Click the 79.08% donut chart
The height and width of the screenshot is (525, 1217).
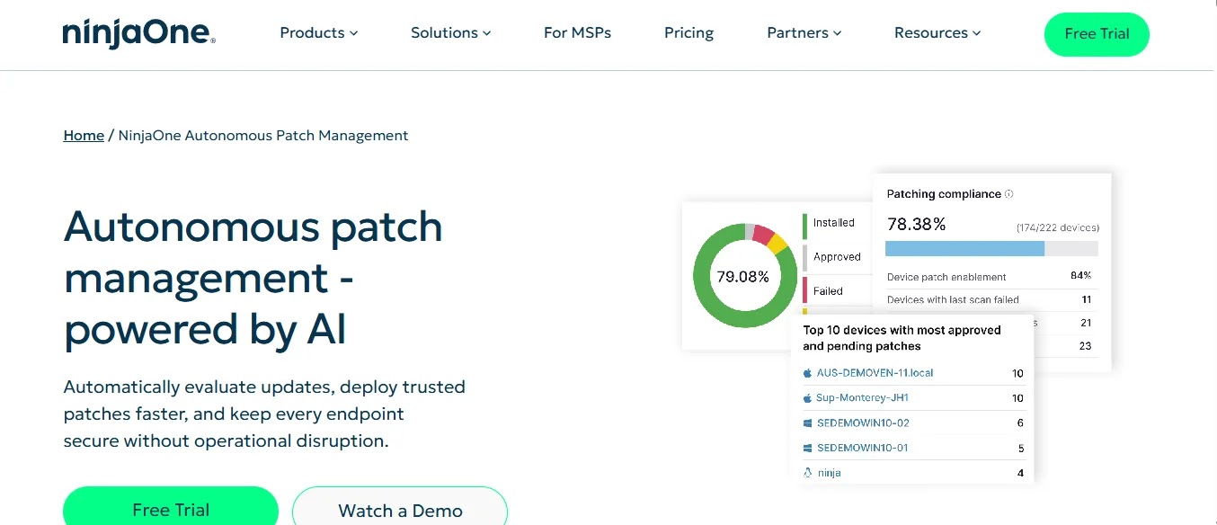click(x=744, y=276)
